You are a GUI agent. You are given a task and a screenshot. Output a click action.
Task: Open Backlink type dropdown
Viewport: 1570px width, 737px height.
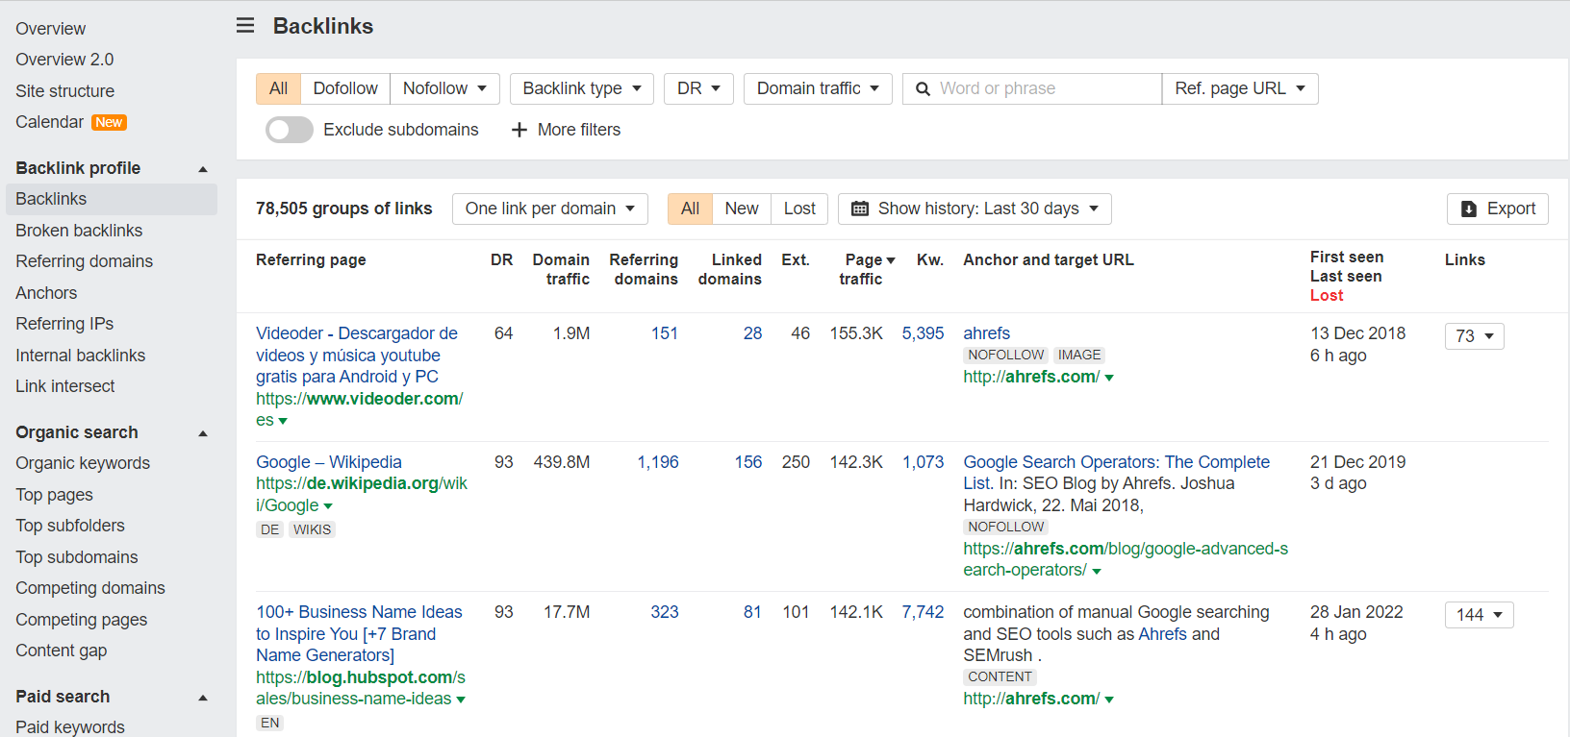582,88
